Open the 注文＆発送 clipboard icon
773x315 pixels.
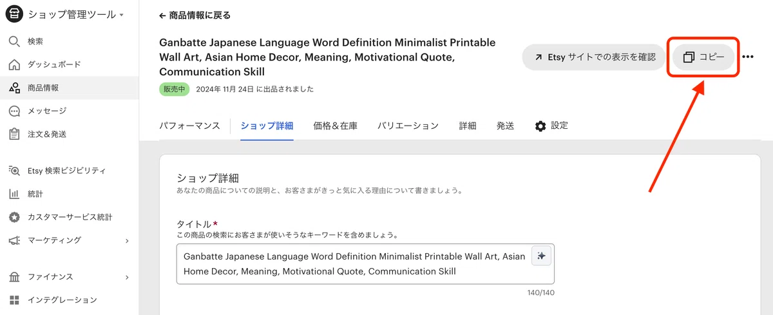(14, 135)
